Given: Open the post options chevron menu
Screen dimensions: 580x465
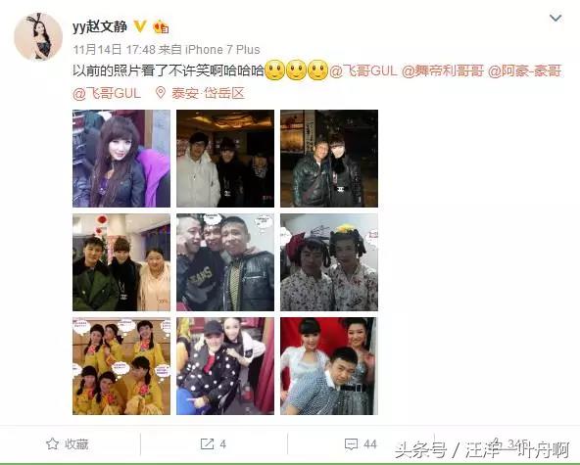Looking at the screenshot, I should [x=556, y=19].
